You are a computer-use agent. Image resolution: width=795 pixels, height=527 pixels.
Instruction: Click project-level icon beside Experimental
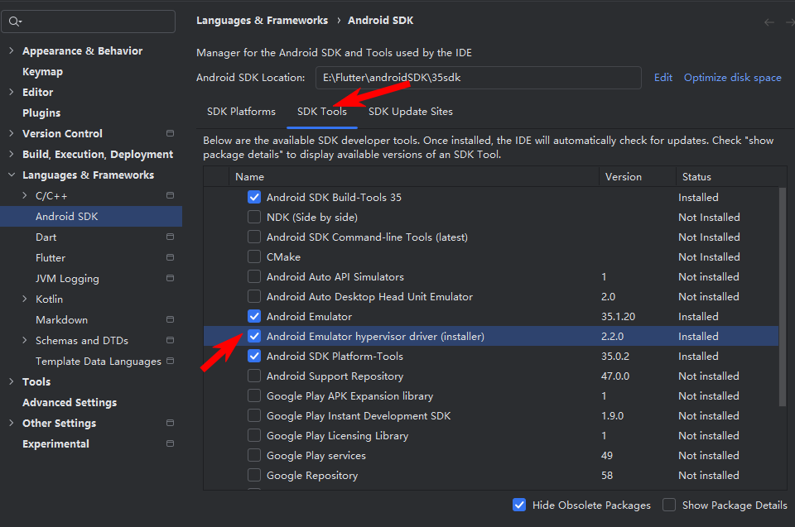click(171, 443)
